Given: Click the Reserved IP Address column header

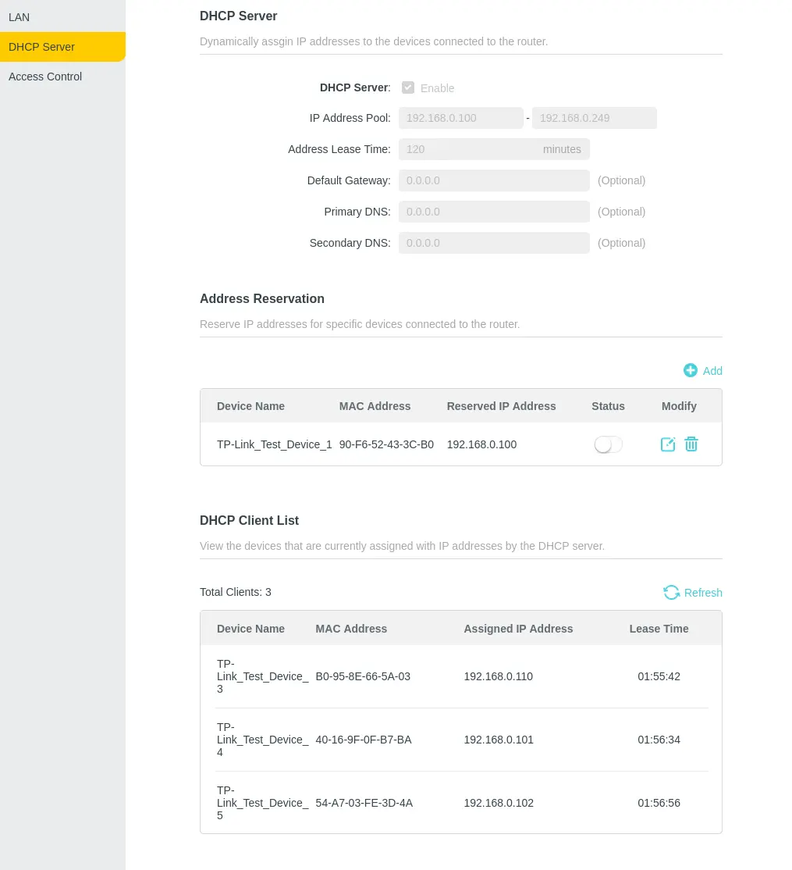Looking at the screenshot, I should tap(501, 406).
